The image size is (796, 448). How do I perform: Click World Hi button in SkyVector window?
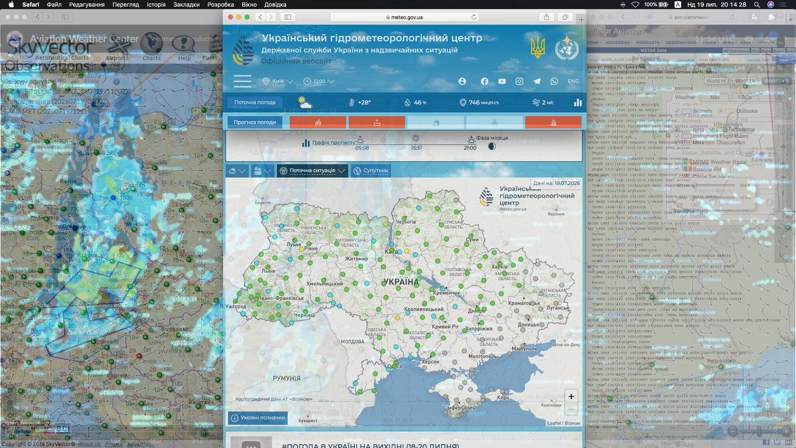[x=715, y=81]
